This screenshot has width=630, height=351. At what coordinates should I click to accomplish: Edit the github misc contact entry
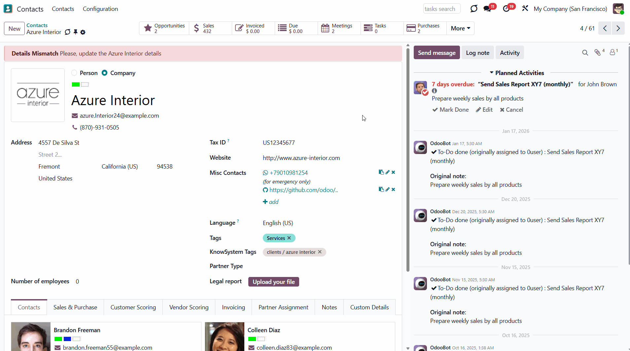(x=388, y=189)
